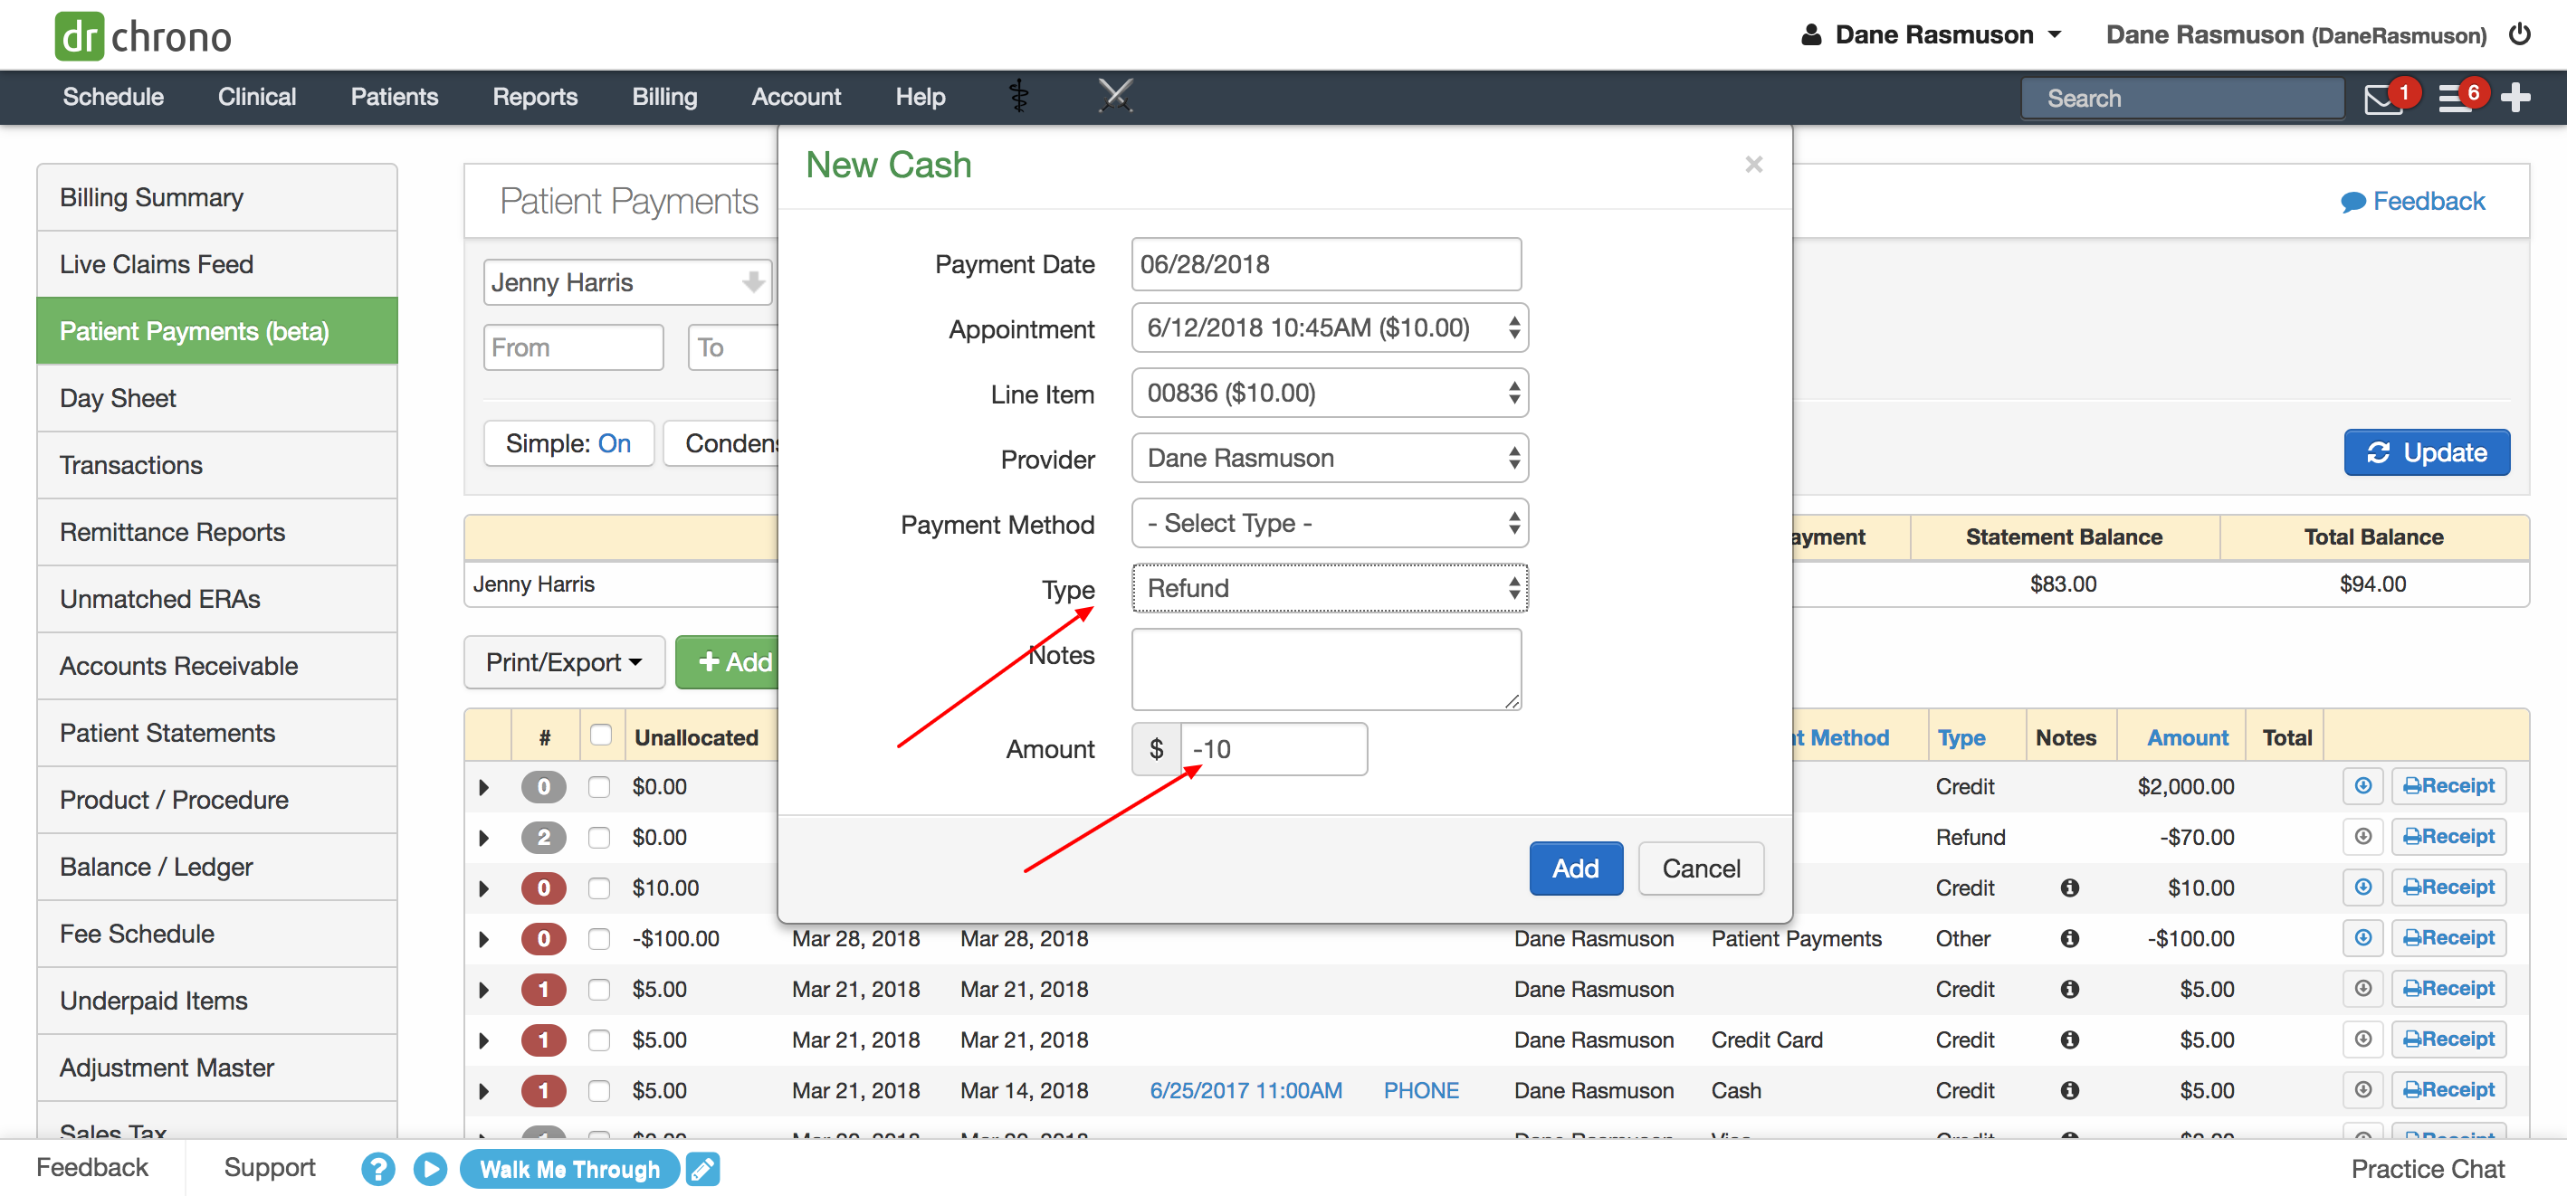Check the box in the first Mar 21 $5.00 row
The height and width of the screenshot is (1196, 2567).
(x=598, y=990)
